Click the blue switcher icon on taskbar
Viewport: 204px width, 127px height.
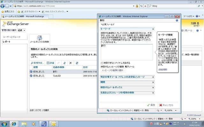[x=44, y=124]
